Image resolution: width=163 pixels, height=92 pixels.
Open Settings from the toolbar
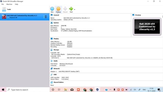[58, 10]
